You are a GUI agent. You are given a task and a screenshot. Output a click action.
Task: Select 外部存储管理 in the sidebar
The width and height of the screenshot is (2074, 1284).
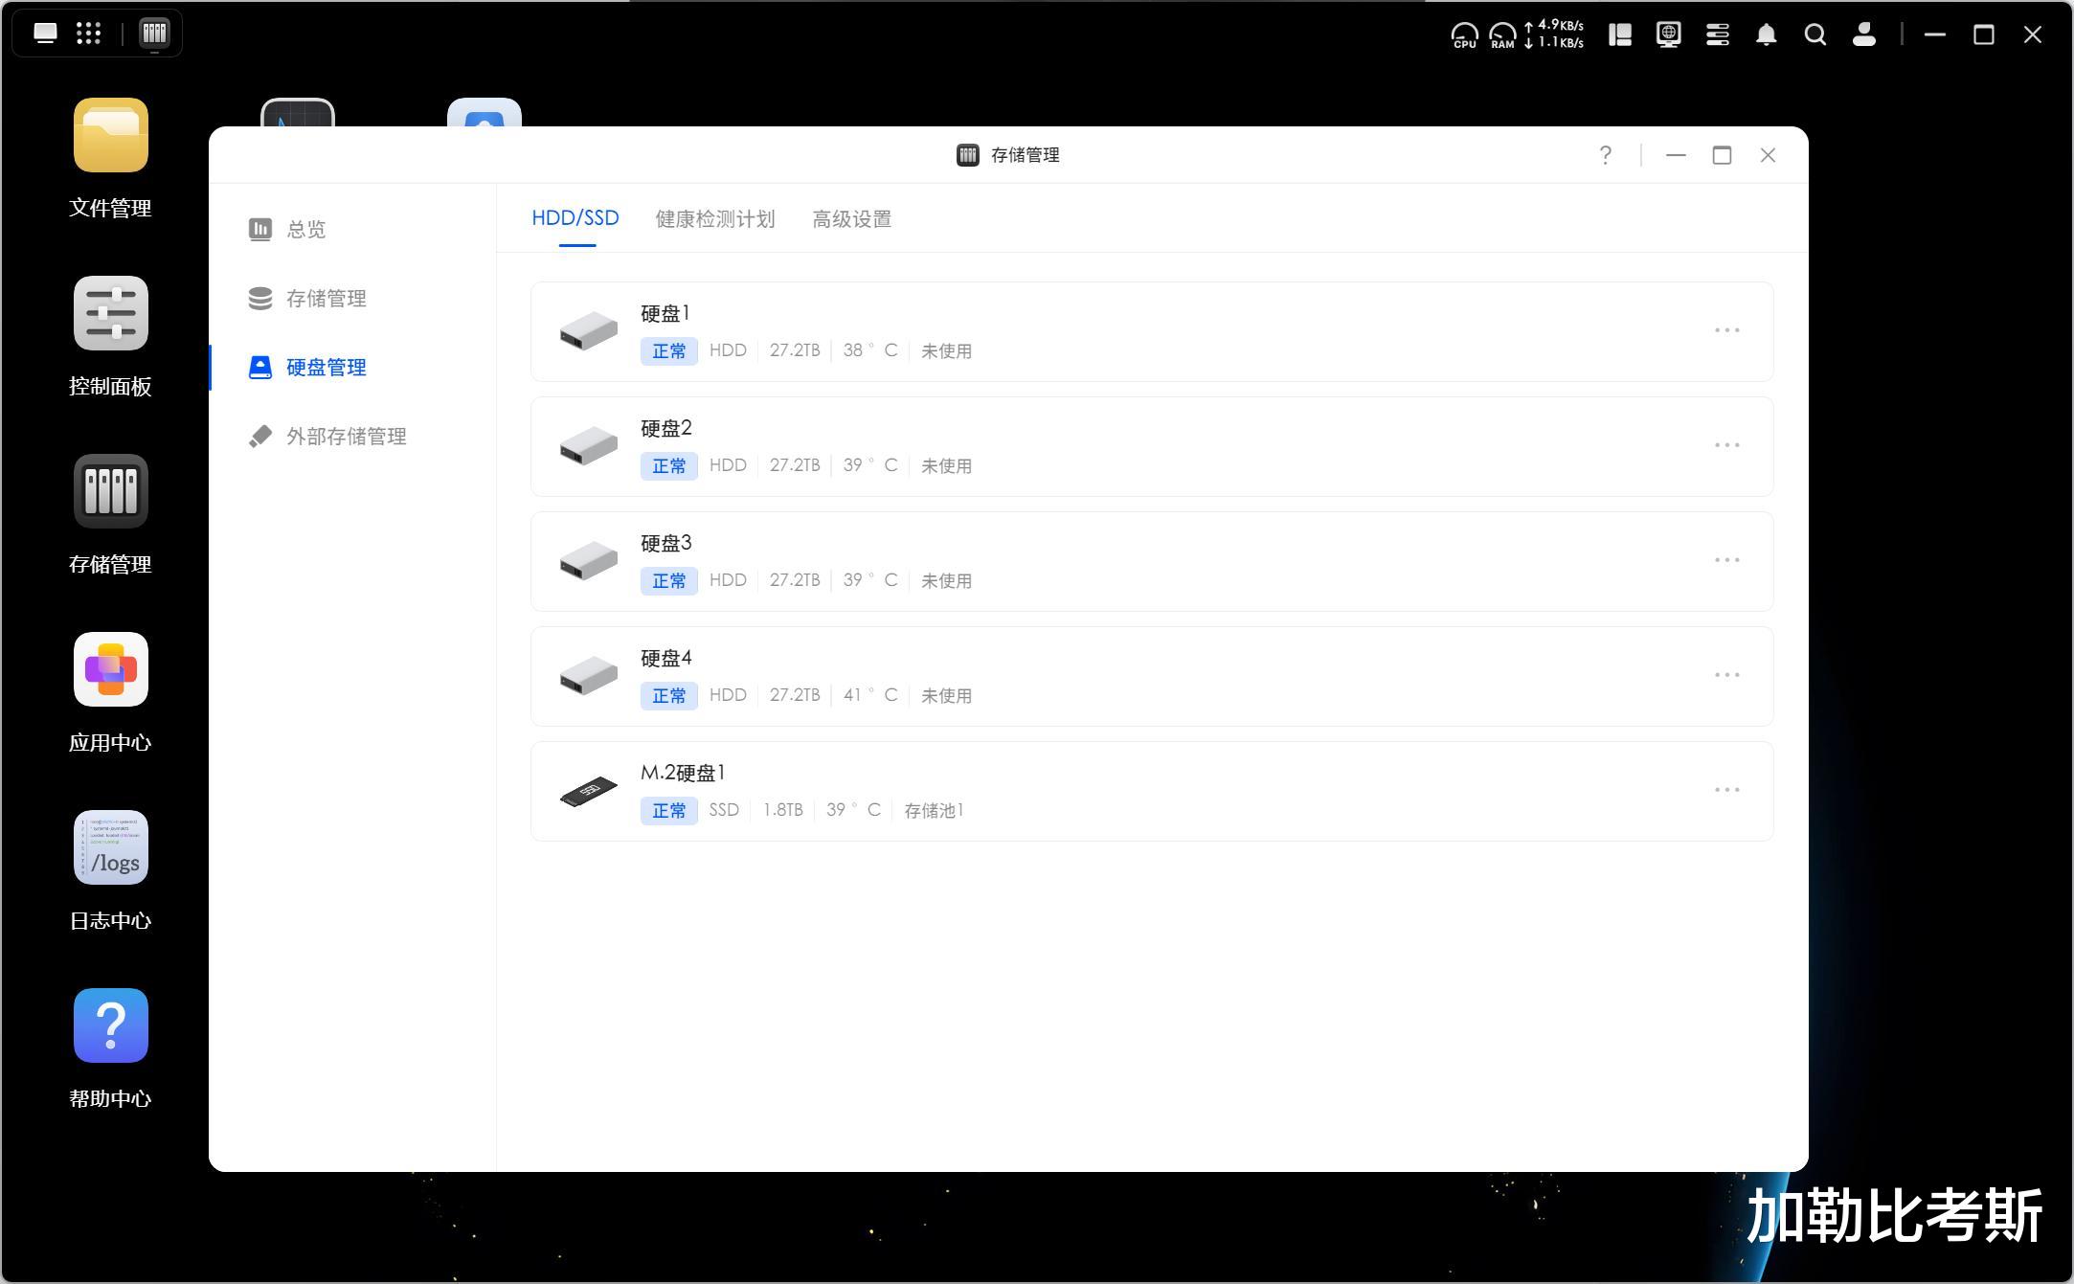[x=346, y=437]
